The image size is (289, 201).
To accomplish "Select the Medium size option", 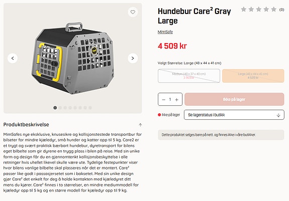I will pos(189,76).
